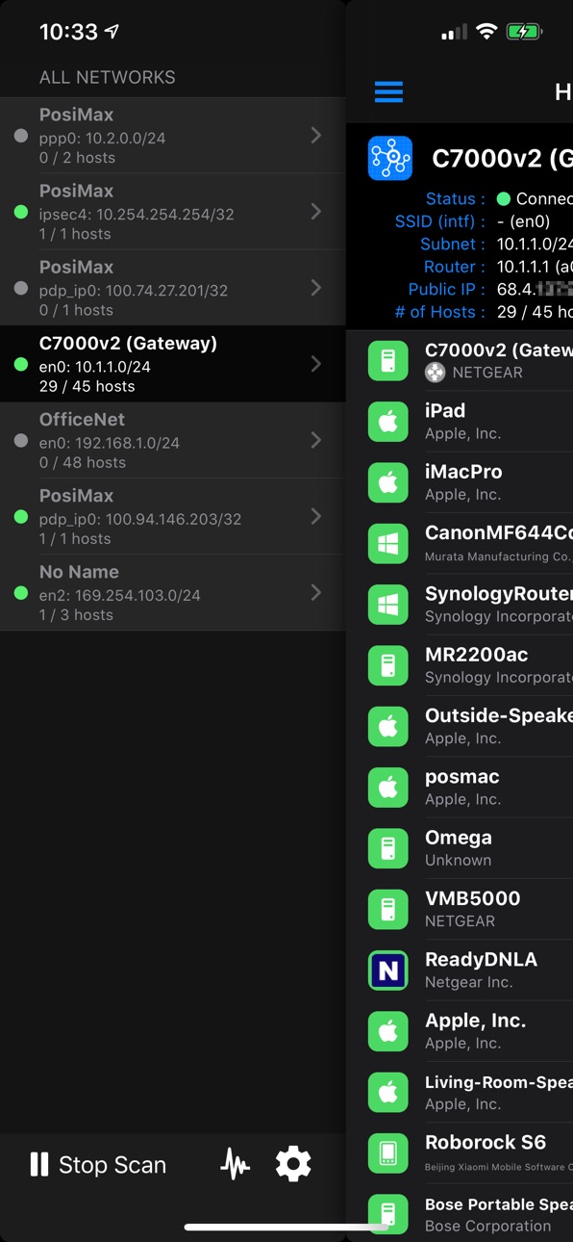Tap the posmac Apple icon
Viewport: 573px width, 1242px height.
tap(388, 787)
